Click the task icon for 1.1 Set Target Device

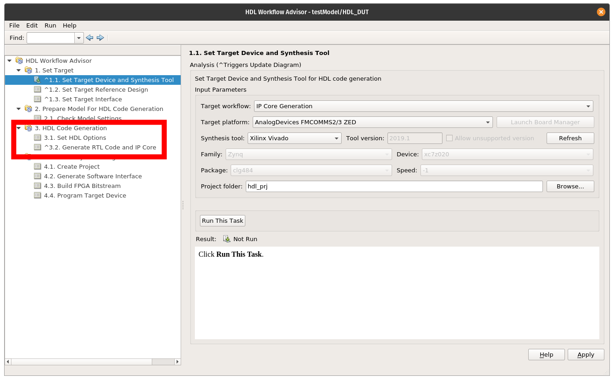coord(38,80)
